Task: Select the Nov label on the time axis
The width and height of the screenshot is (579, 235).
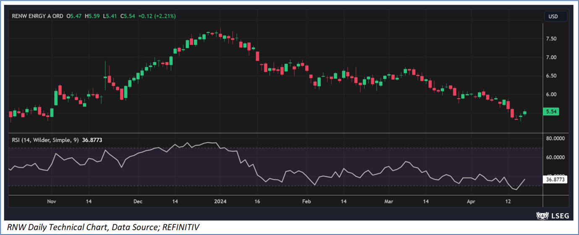Action: 52,201
